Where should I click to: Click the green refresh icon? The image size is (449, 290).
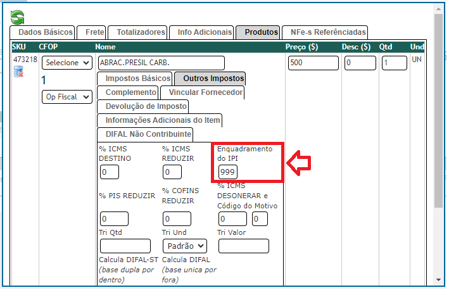18,17
